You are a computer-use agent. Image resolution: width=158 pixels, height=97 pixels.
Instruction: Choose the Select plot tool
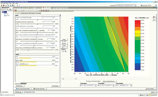64,41
